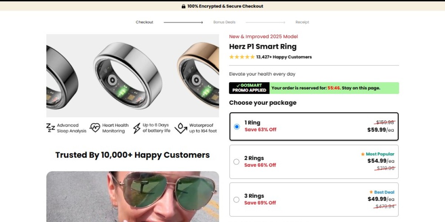This screenshot has width=445, height=222.
Task: Click the battery life lightning bolt icon
Action: tap(136, 127)
